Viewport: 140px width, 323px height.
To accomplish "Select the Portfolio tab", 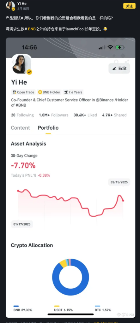I will pyautogui.click(x=48, y=128).
